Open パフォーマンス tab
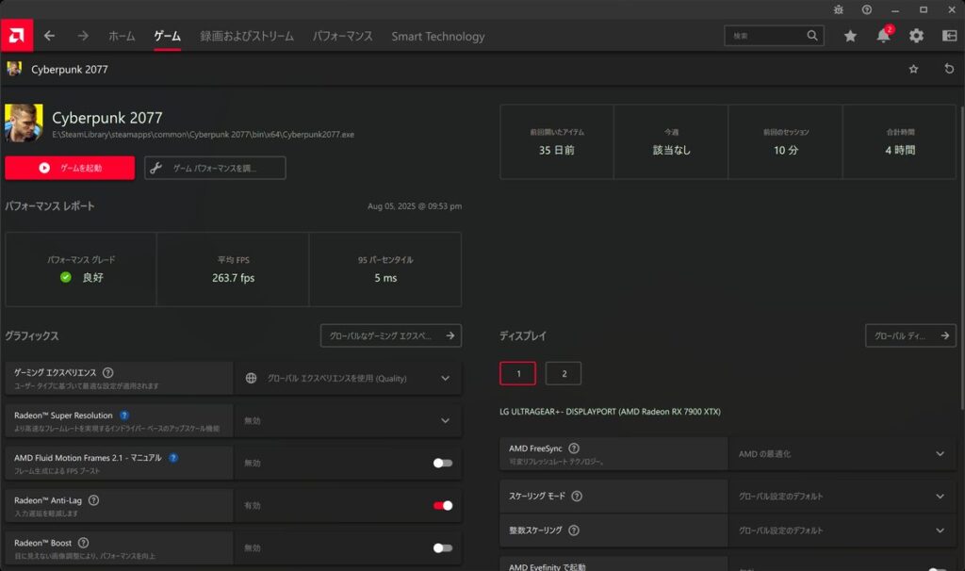The width and height of the screenshot is (965, 571). pyautogui.click(x=343, y=37)
